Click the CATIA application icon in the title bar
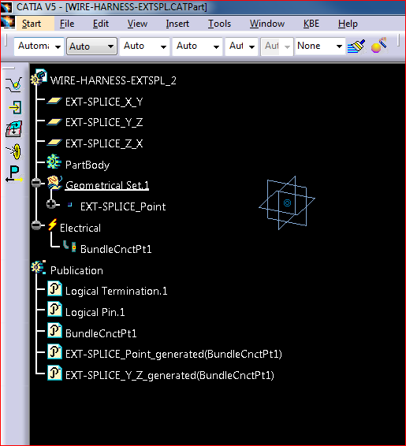This screenshot has width=406, height=446. pyautogui.click(x=6, y=7)
